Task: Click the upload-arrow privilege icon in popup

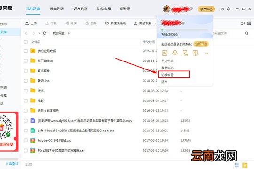Action: pos(196,53)
